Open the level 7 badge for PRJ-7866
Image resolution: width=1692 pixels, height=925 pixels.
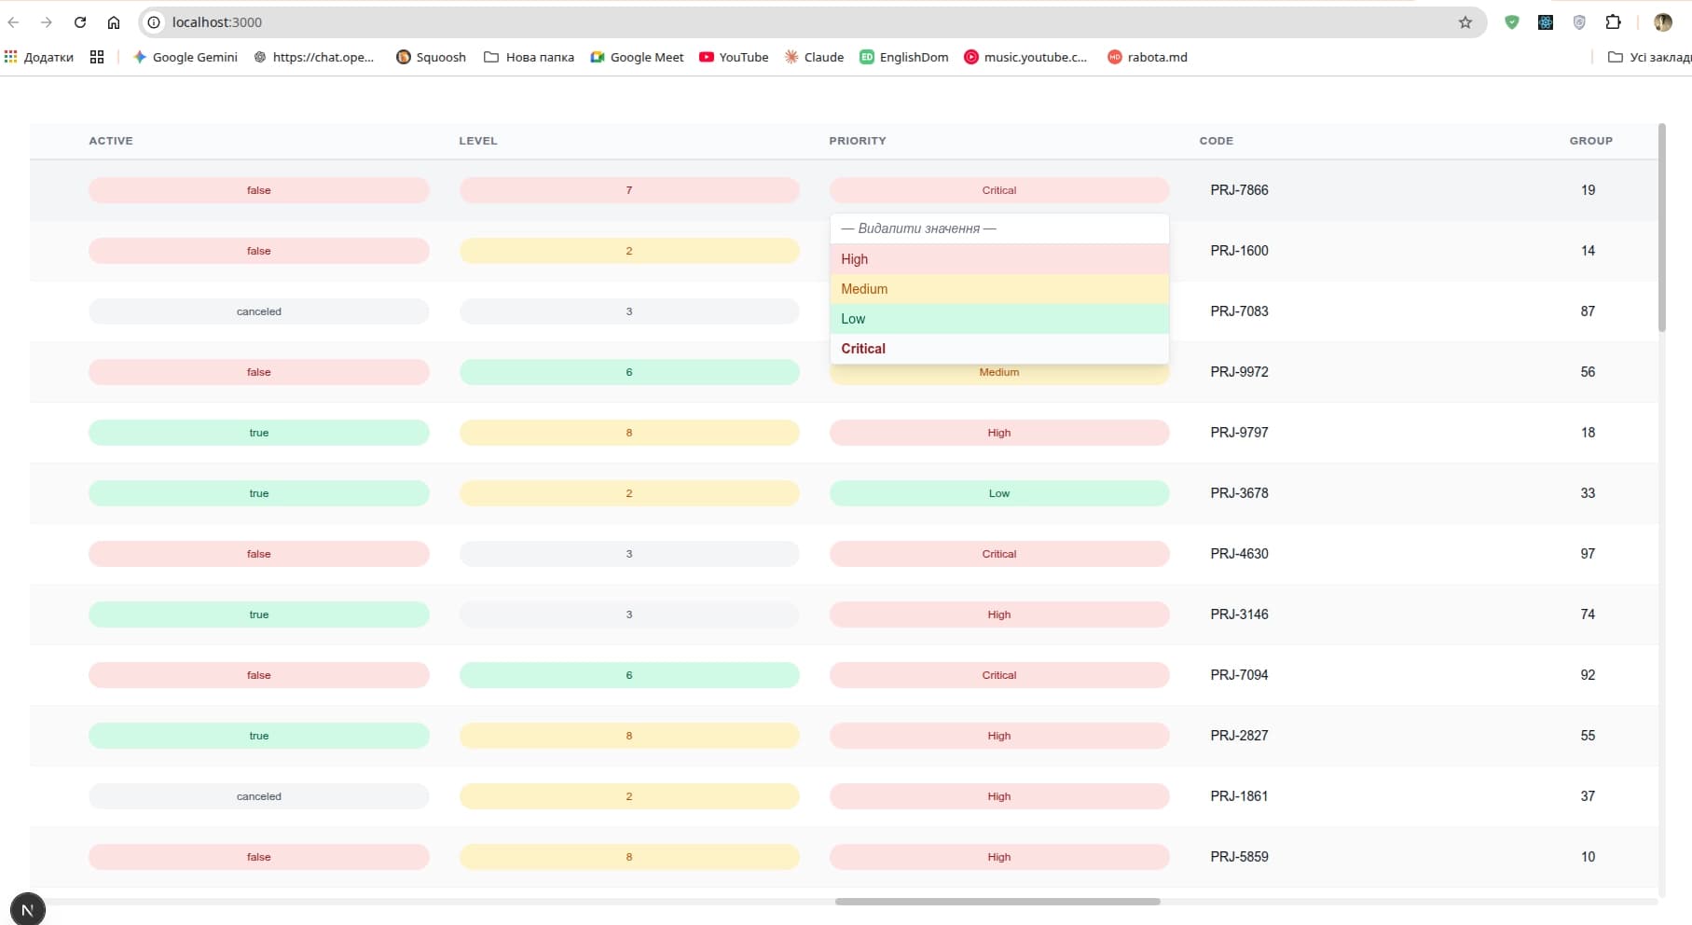point(629,190)
